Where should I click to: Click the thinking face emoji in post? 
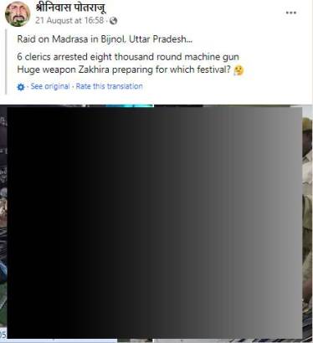[x=239, y=70]
